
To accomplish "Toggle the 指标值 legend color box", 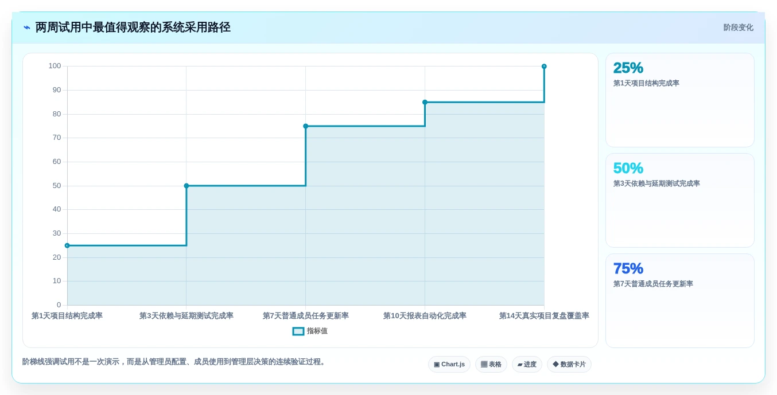I will (298, 331).
